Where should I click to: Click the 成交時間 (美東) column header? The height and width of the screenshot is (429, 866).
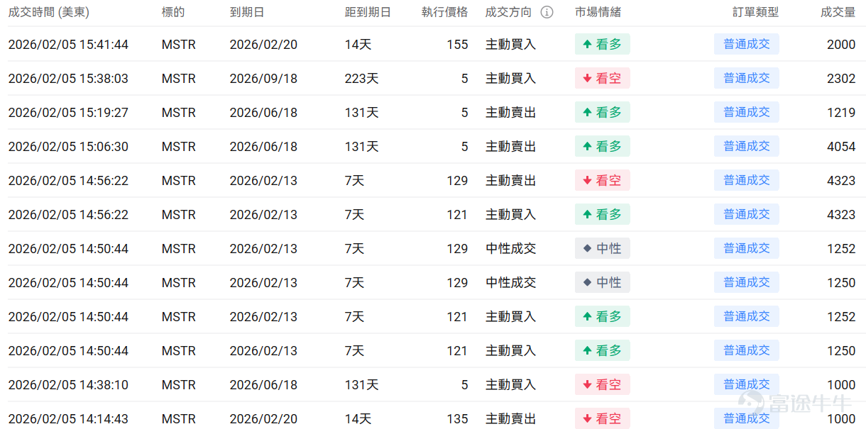pyautogui.click(x=49, y=12)
